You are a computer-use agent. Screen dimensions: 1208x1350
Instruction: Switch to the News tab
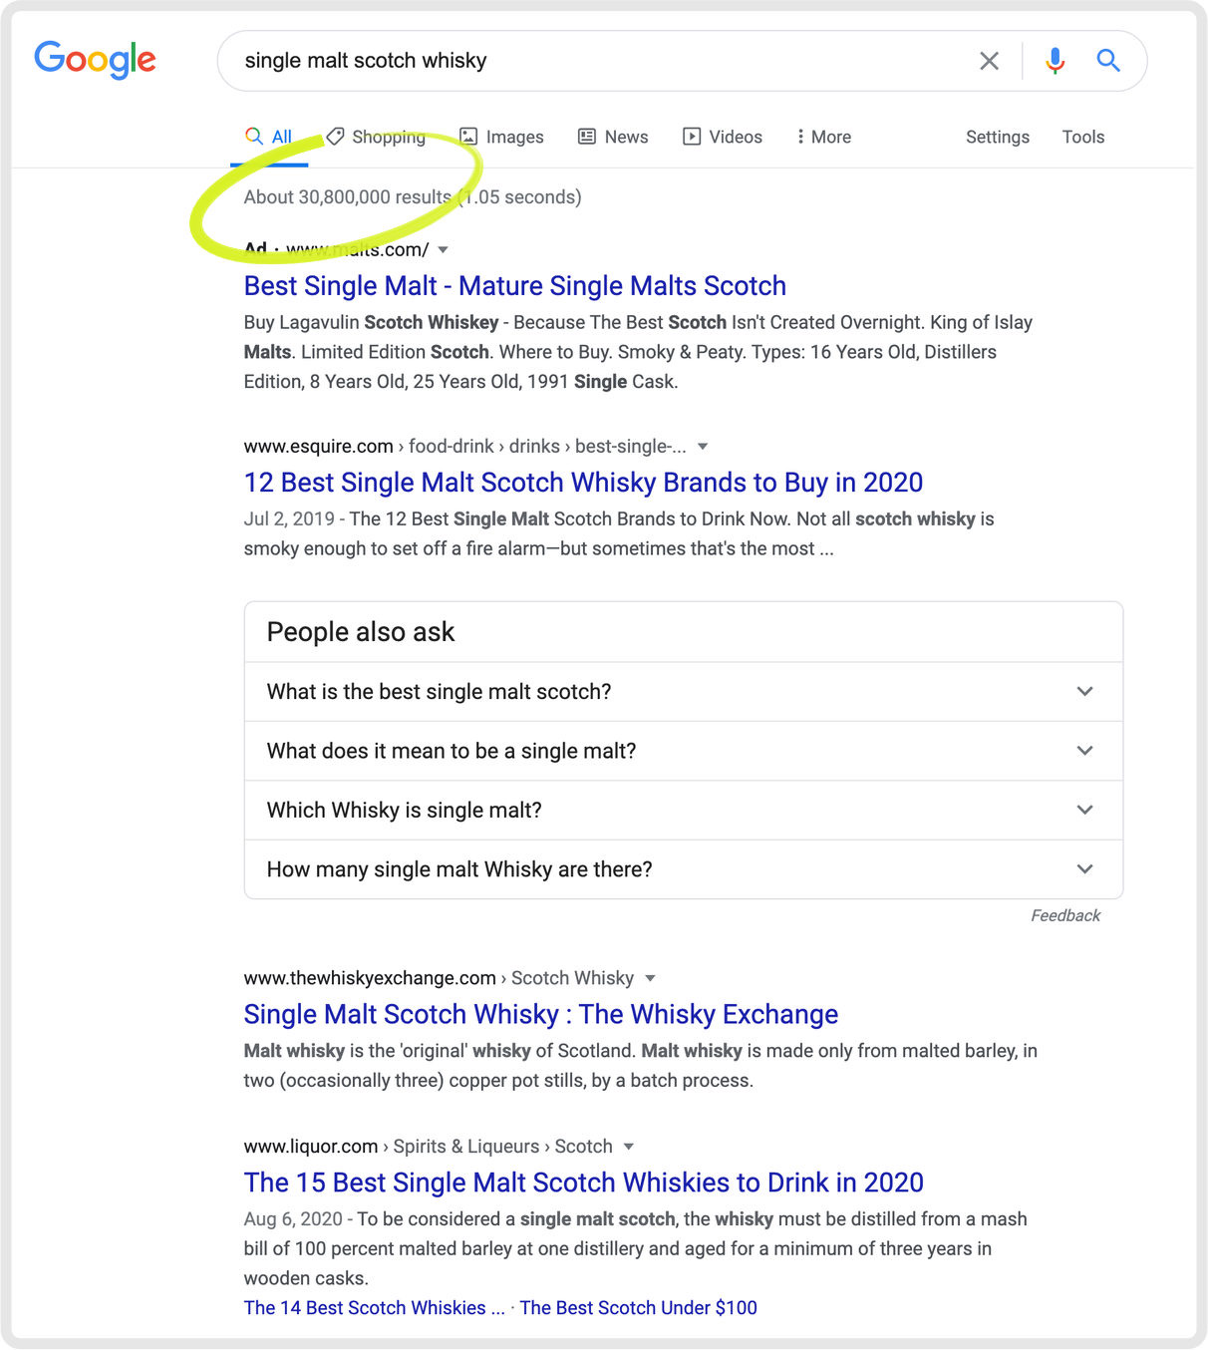coord(613,137)
